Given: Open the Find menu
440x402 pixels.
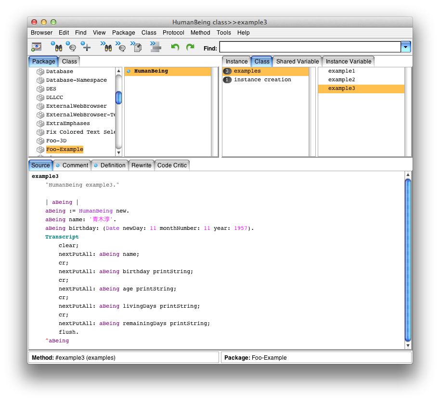Looking at the screenshot, I should 81,33.
